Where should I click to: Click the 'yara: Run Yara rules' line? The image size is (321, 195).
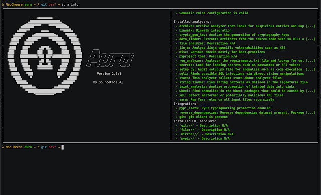(225, 99)
